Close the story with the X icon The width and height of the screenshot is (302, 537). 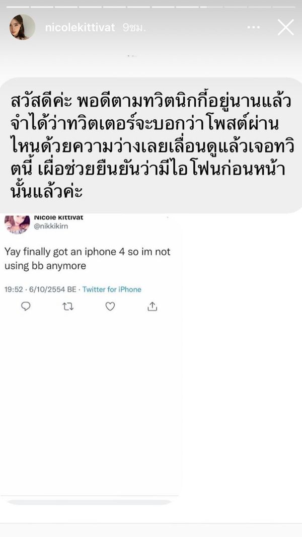click(x=285, y=27)
